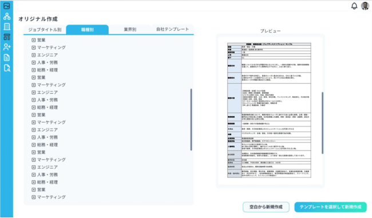Select the first 総務・経理 tree item
The image size is (372, 218).
pos(48,70)
